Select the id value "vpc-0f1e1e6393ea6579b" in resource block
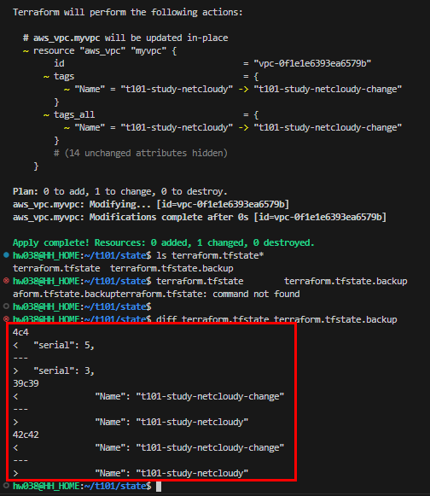430x496 pixels. point(312,63)
